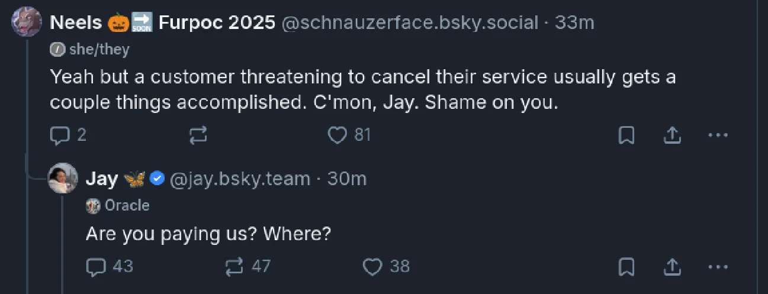
Task: Click the Oracle label under Jay
Action: [118, 205]
